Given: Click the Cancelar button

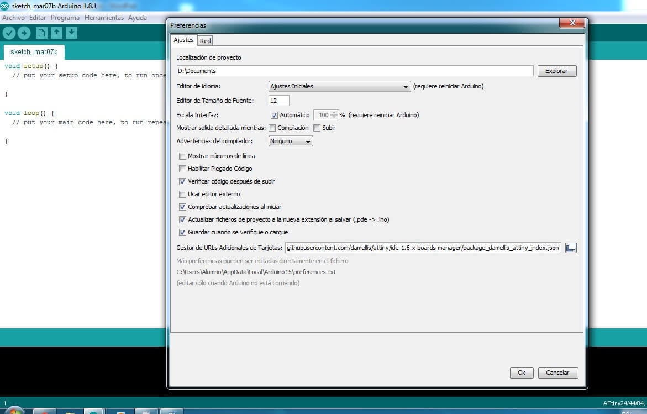Looking at the screenshot, I should (558, 373).
